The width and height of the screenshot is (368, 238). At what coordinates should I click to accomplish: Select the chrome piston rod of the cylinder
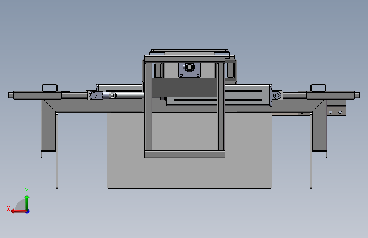point(130,95)
